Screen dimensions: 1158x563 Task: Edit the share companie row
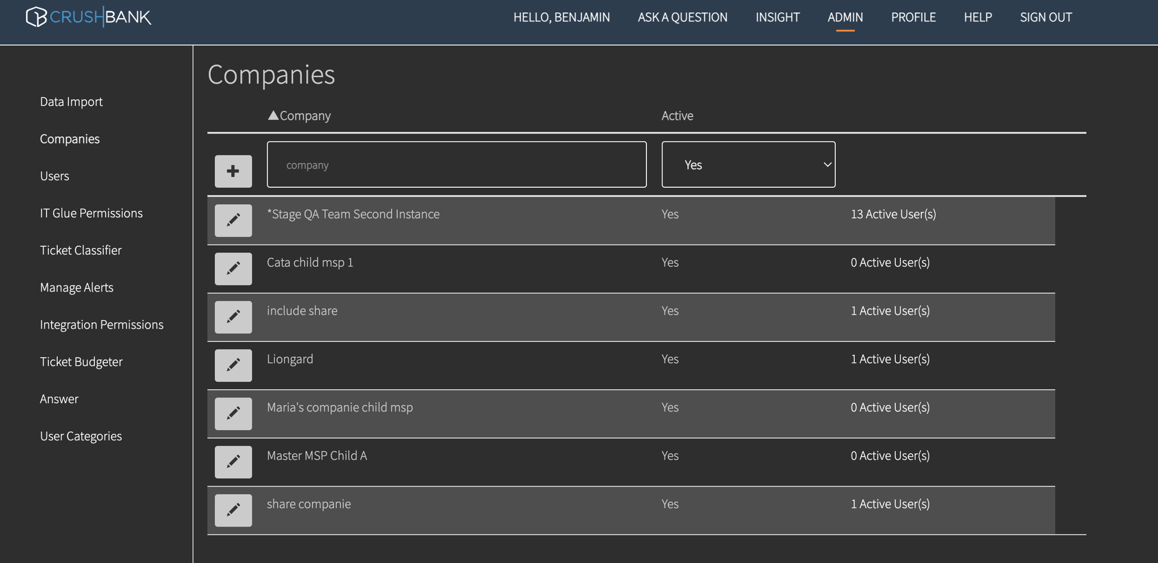pyautogui.click(x=233, y=510)
